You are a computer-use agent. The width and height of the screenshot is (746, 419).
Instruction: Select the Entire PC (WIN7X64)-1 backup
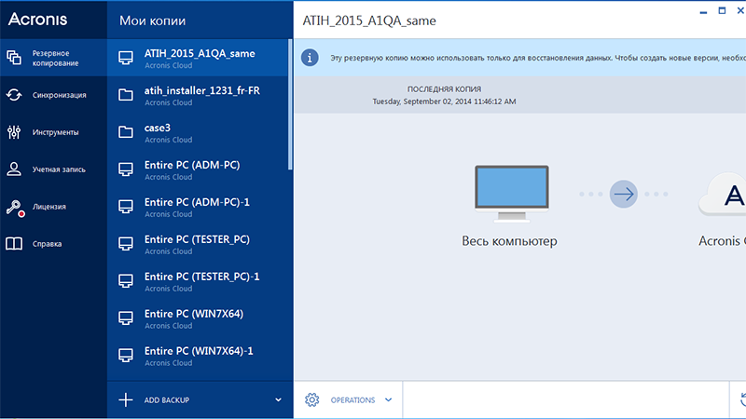[x=198, y=356]
